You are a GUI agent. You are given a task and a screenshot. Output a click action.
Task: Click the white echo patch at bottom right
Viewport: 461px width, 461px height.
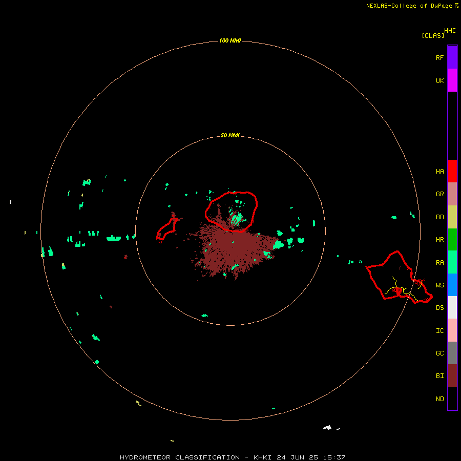327,428
